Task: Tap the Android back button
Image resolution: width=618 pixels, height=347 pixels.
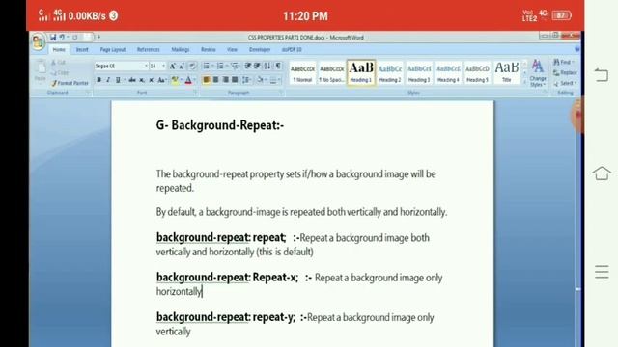Action: coord(602,75)
